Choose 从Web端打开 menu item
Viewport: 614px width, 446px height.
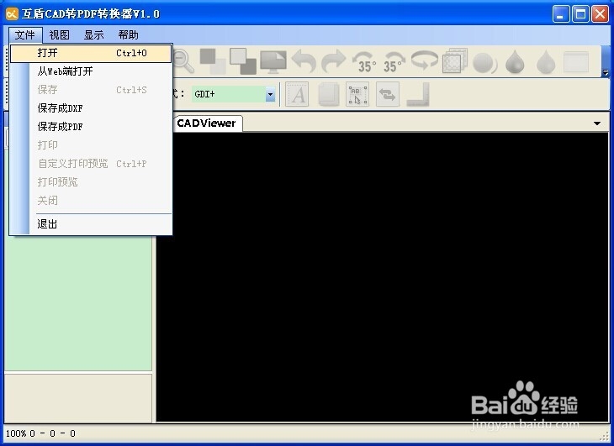pyautogui.click(x=91, y=71)
